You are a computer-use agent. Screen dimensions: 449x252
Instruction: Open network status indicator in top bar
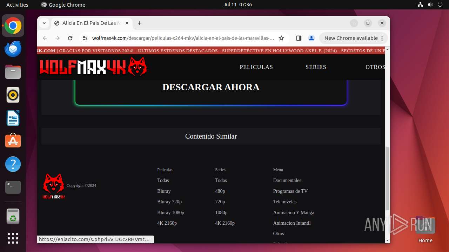421,5
